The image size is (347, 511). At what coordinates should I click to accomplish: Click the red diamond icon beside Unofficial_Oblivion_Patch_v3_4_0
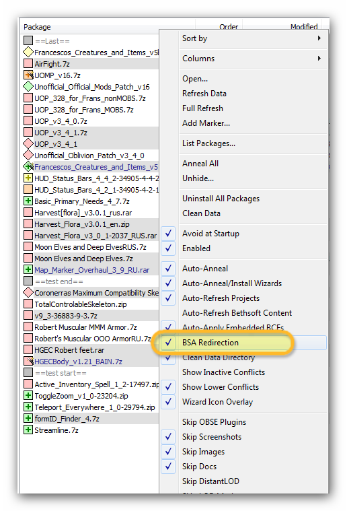coord(28,156)
